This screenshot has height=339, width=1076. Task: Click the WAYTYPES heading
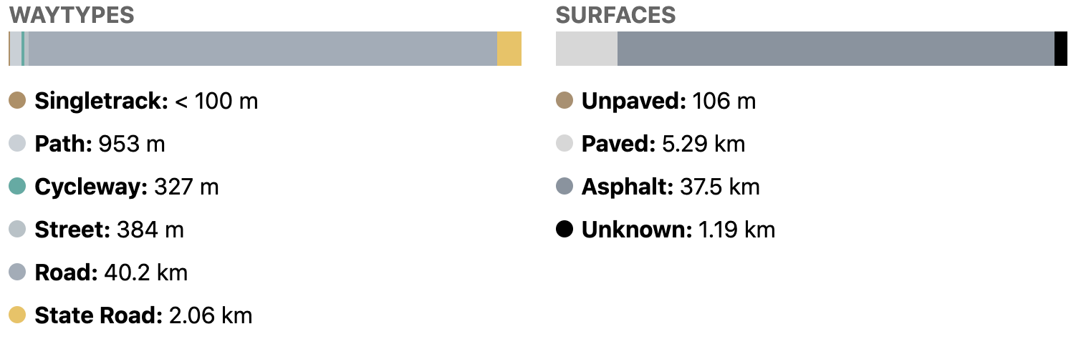pyautogui.click(x=72, y=14)
